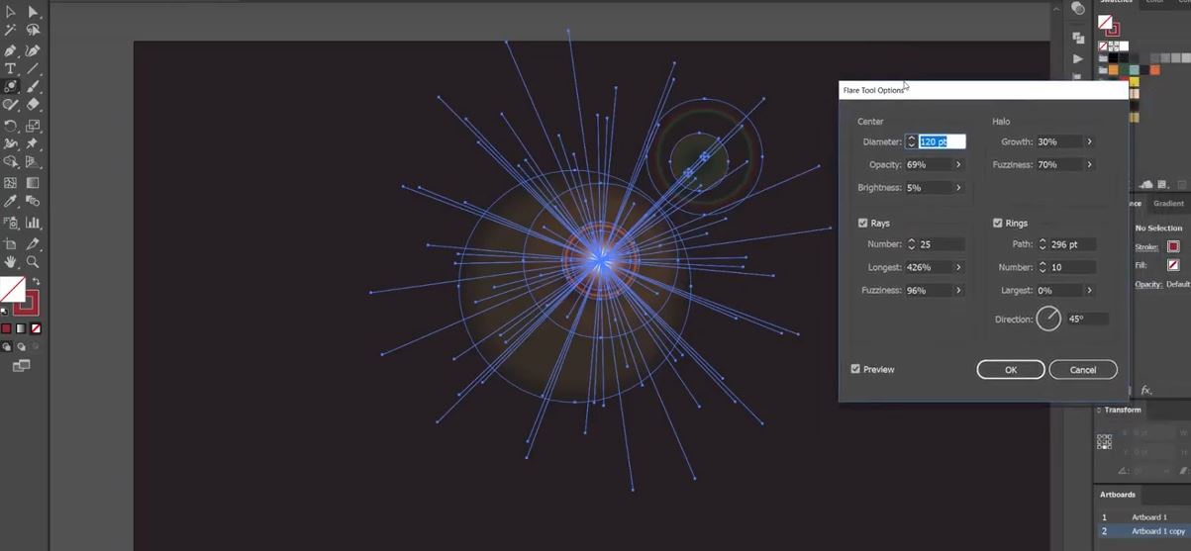Select the Rotate tool
This screenshot has height=551, width=1191.
10,126
